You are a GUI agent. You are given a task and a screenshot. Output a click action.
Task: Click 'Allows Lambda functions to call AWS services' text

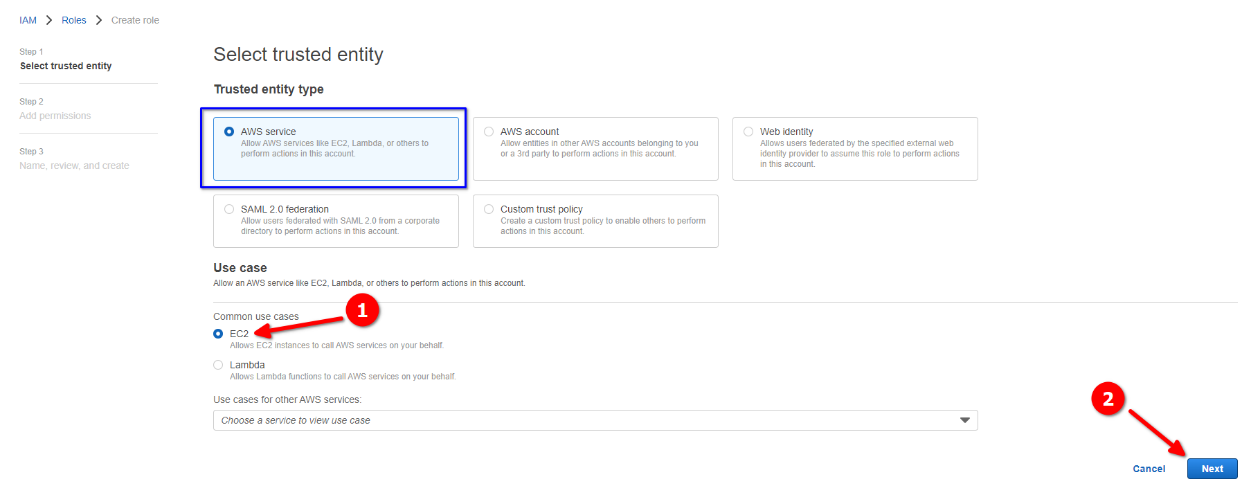pos(343,377)
